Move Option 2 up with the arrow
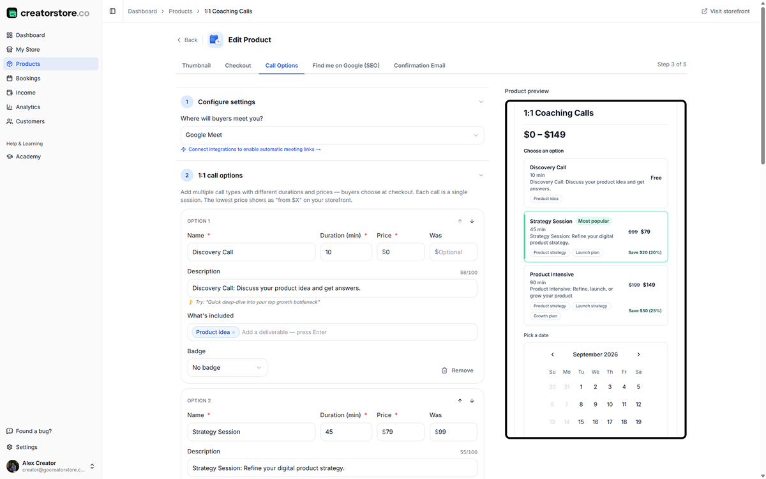Image resolution: width=766 pixels, height=479 pixels. (460, 400)
